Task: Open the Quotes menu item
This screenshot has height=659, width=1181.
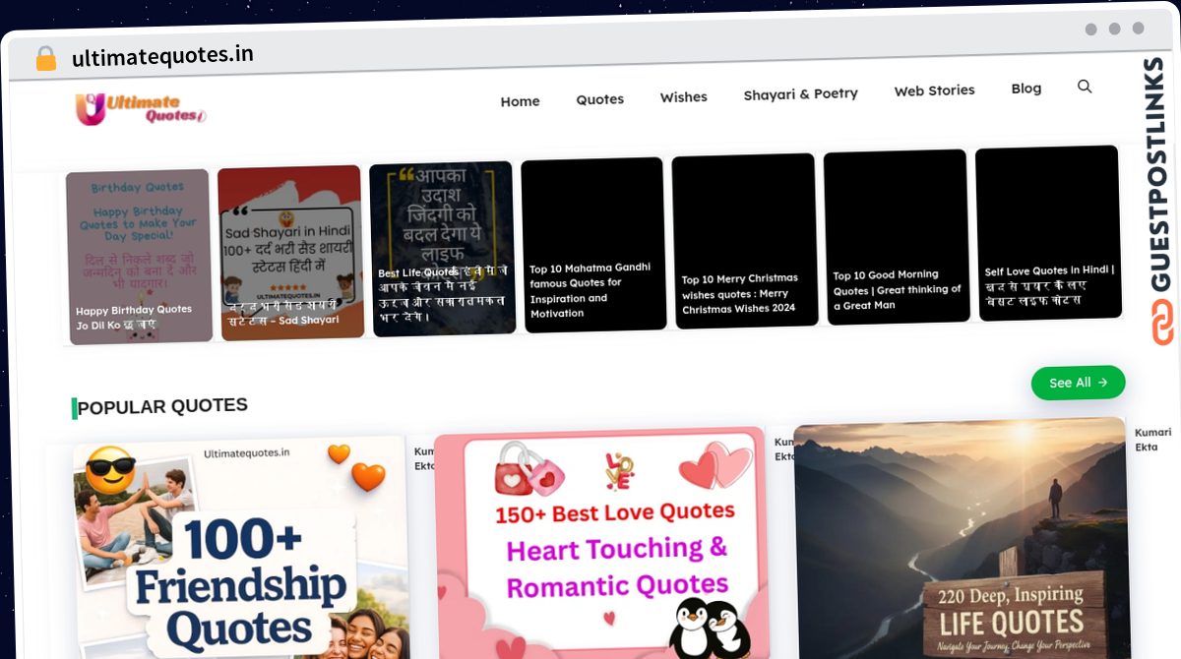Action: click(x=600, y=99)
